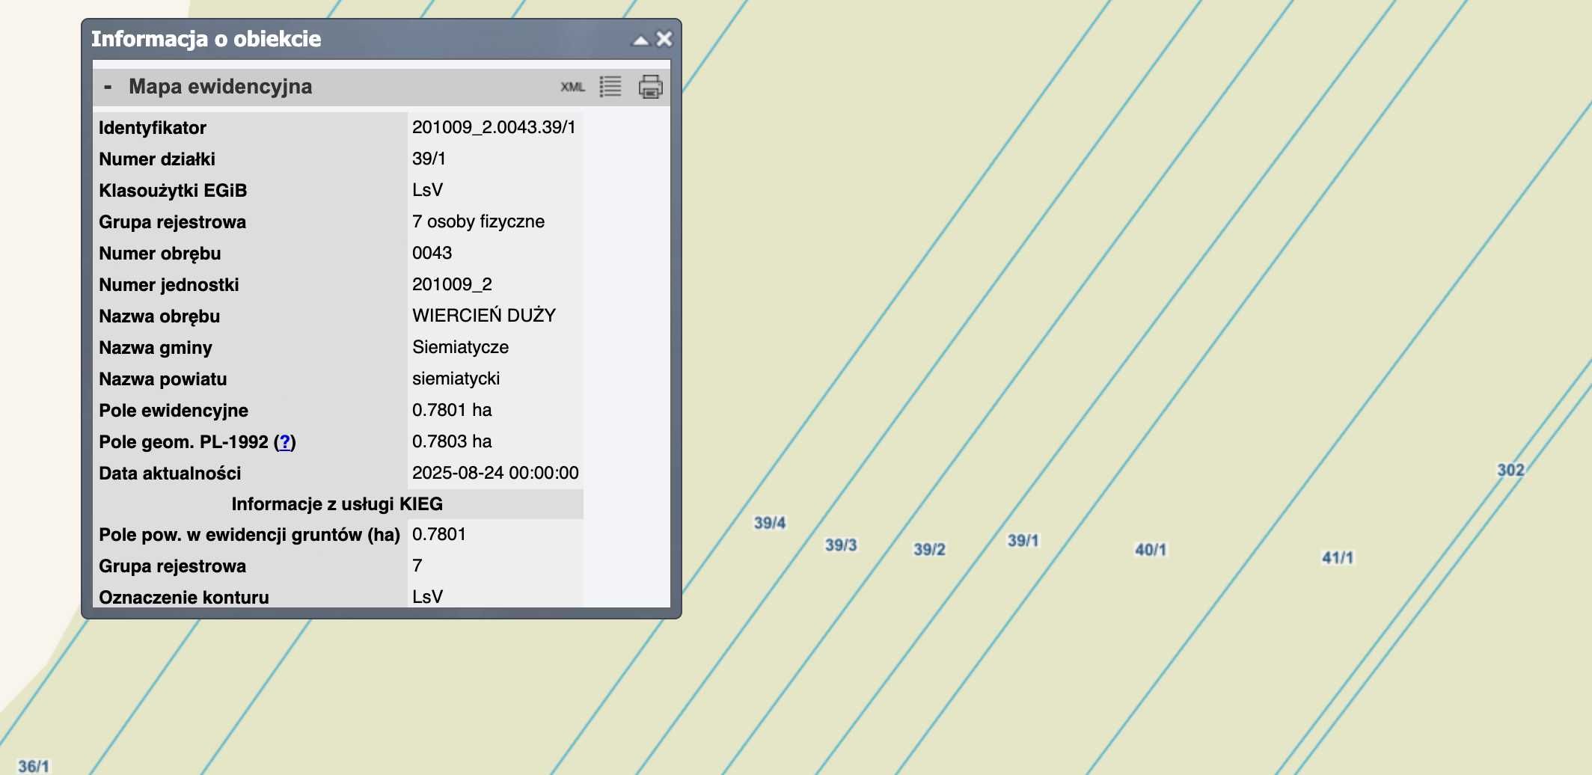Click the Informacje z usługi KIEG header
Screen dimensions: 1592x775
coord(337,504)
